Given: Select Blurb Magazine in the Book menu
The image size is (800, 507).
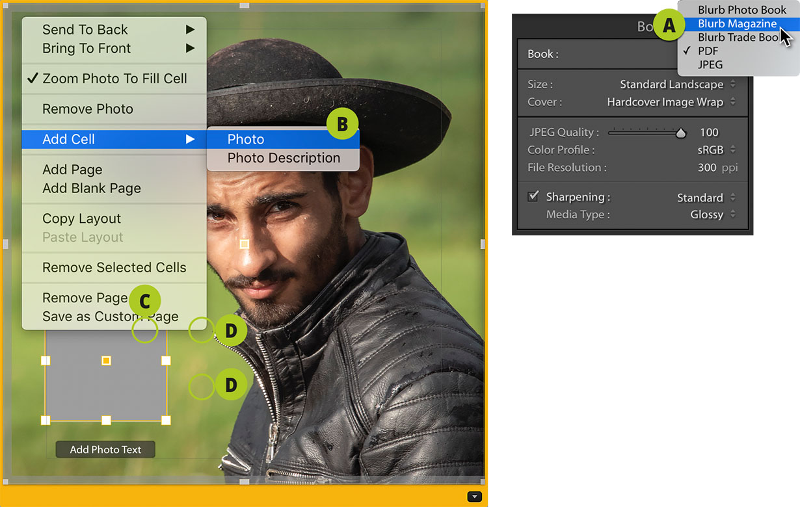Looking at the screenshot, I should (x=739, y=24).
